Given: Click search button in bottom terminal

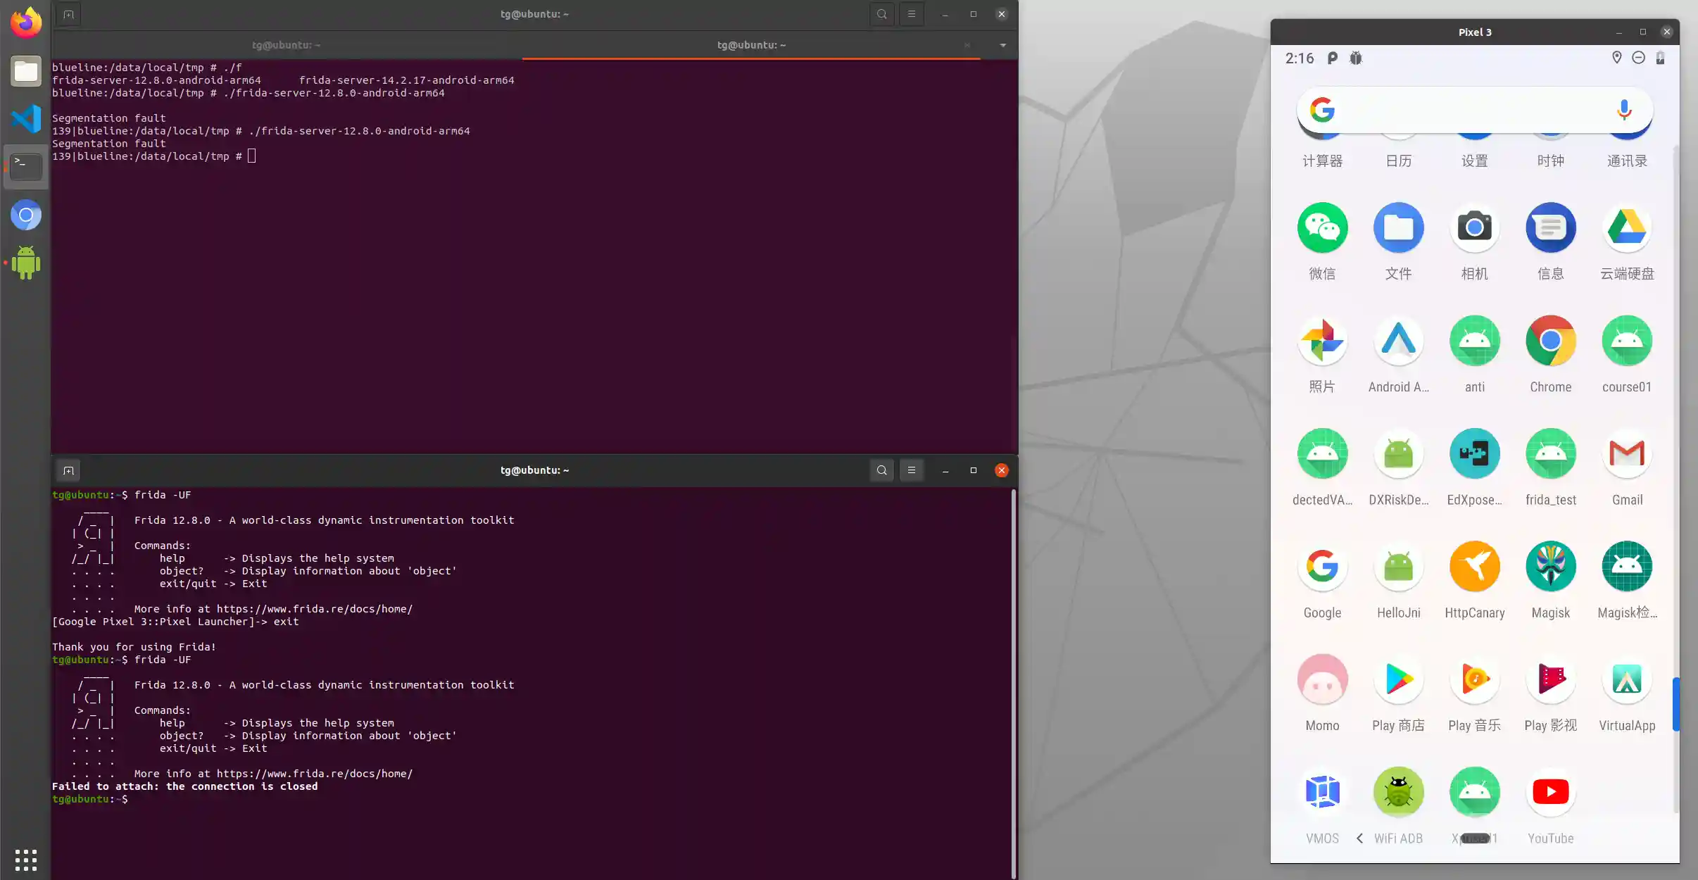Looking at the screenshot, I should (x=881, y=470).
